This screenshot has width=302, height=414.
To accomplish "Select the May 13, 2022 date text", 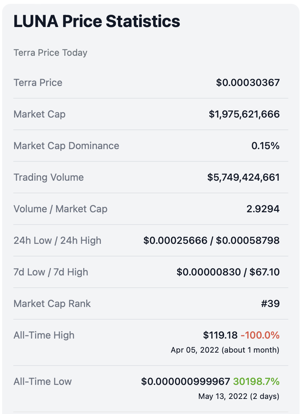I will [223, 397].
